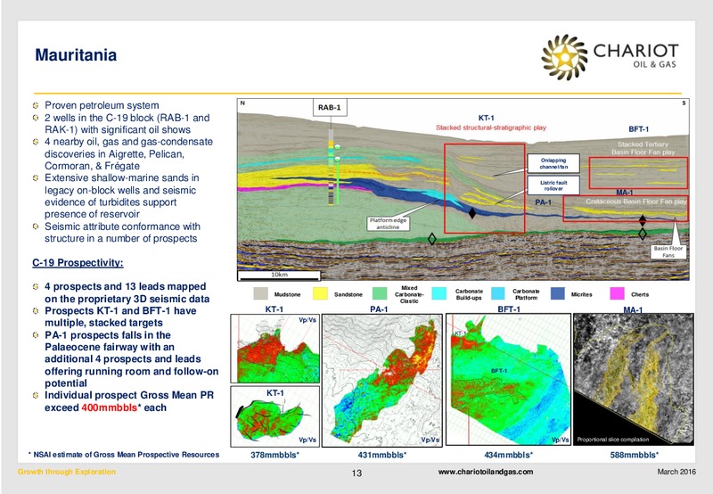Click the Chariot Oil & Gas logo
The height and width of the screenshot is (494, 713).
tap(610, 57)
